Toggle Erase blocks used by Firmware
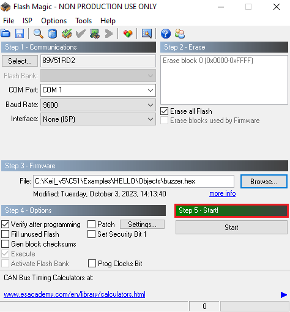This screenshot has width=290, height=312. (164, 121)
